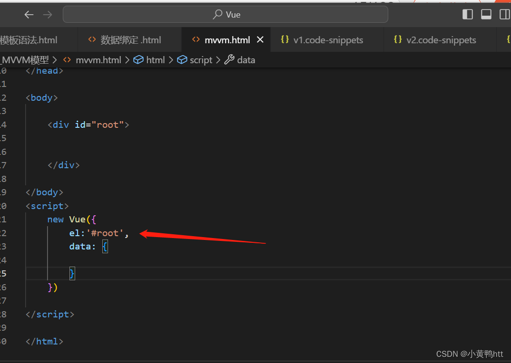Click the MVVM模型 breadcrumb folder
The width and height of the screenshot is (511, 363).
[x=25, y=60]
